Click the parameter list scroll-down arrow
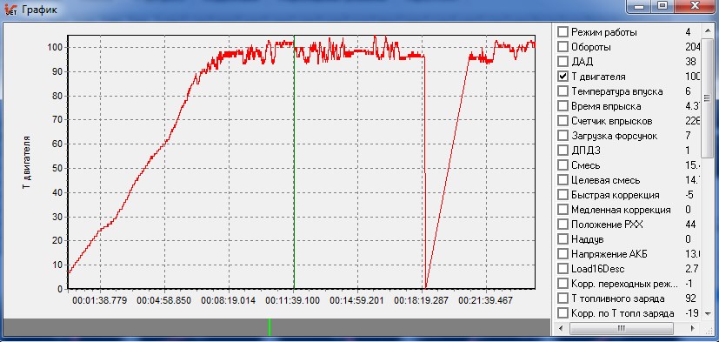719x342 pixels. 708,314
